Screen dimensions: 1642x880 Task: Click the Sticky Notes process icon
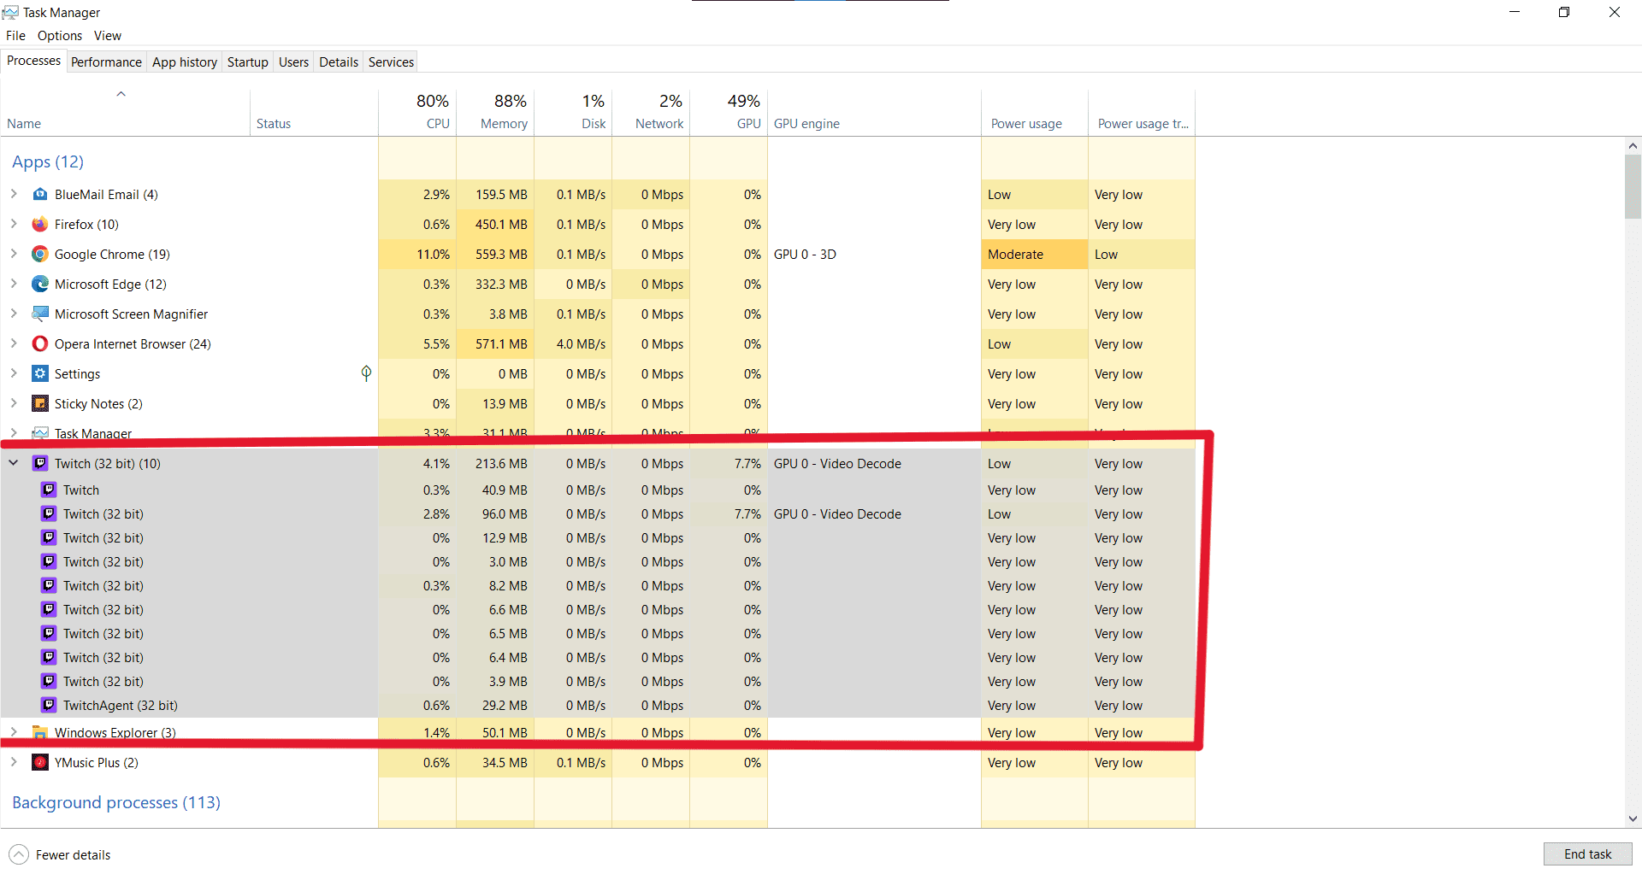[x=40, y=404]
